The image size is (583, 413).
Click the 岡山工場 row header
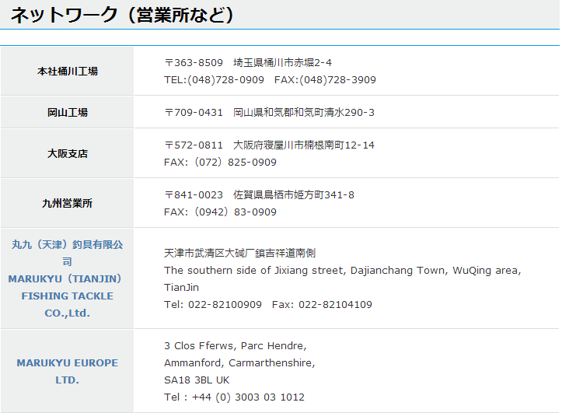pos(68,112)
